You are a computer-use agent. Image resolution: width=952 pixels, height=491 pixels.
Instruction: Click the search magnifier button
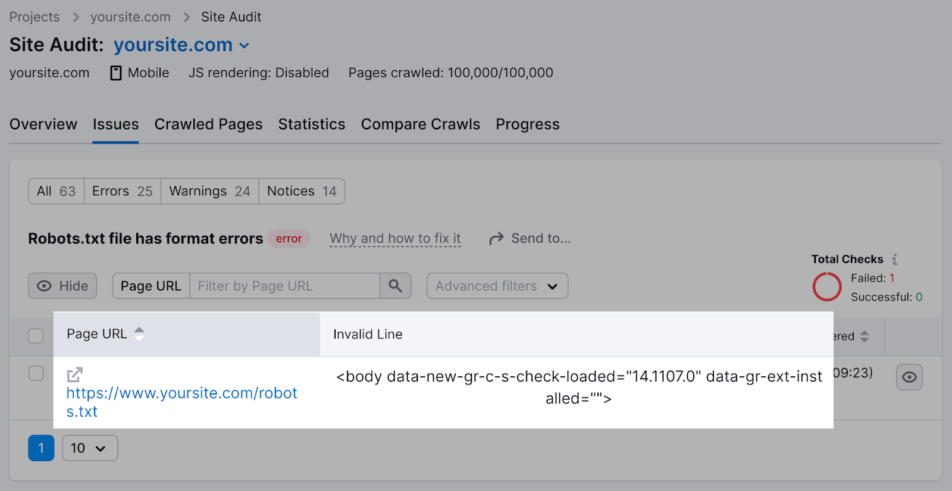(395, 286)
